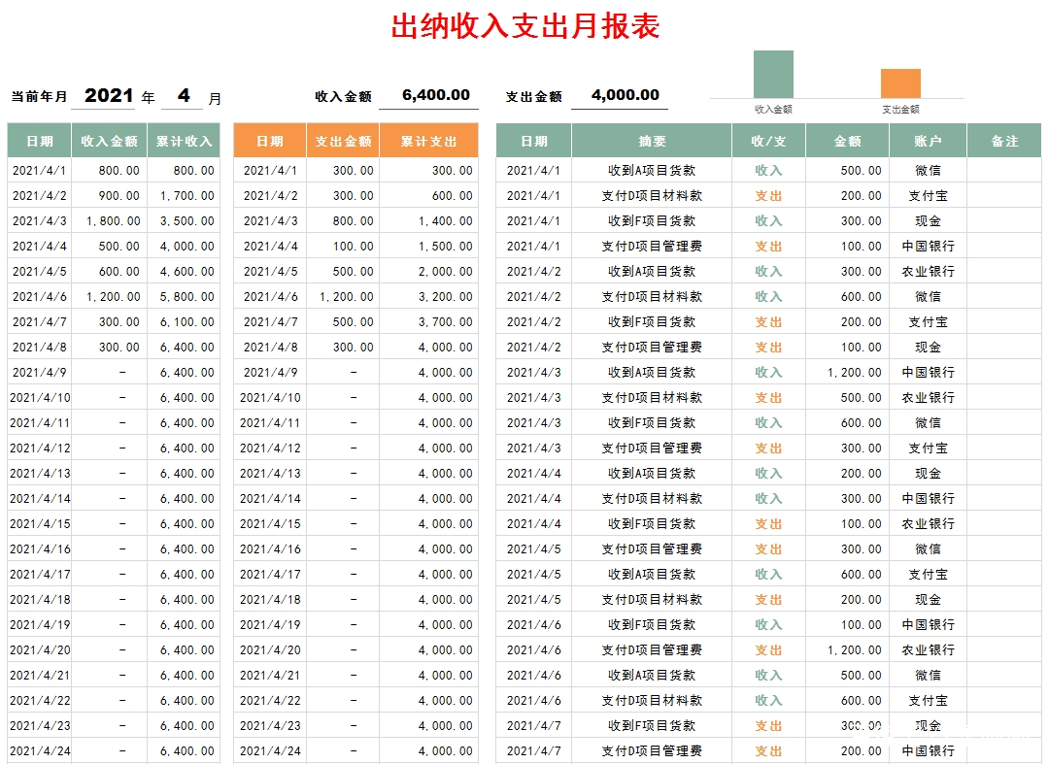Click 支出 label for the 2021/4/6 1,200.00 row
The image size is (1049, 764).
[x=768, y=650]
